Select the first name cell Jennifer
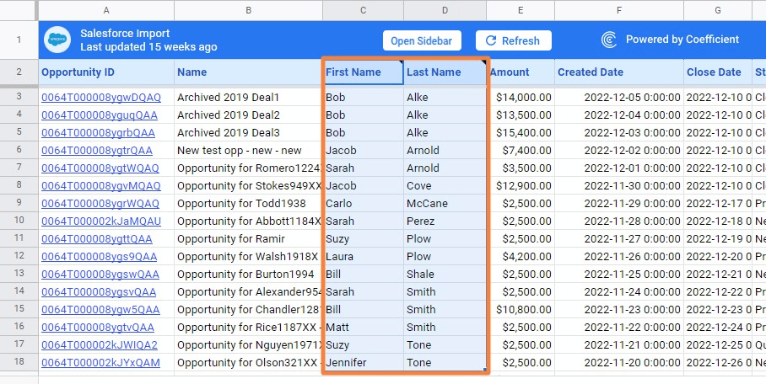Image resolution: width=766 pixels, height=384 pixels. tap(363, 362)
